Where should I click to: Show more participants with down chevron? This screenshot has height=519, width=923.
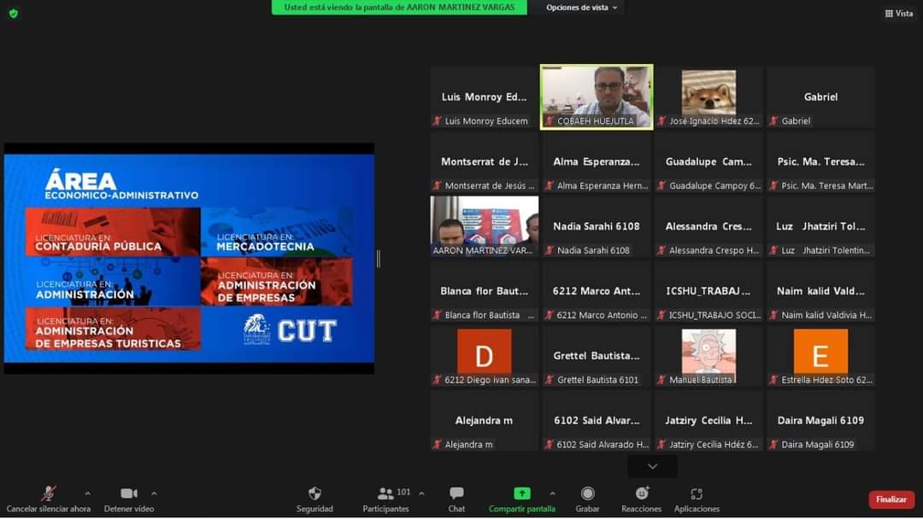click(652, 466)
